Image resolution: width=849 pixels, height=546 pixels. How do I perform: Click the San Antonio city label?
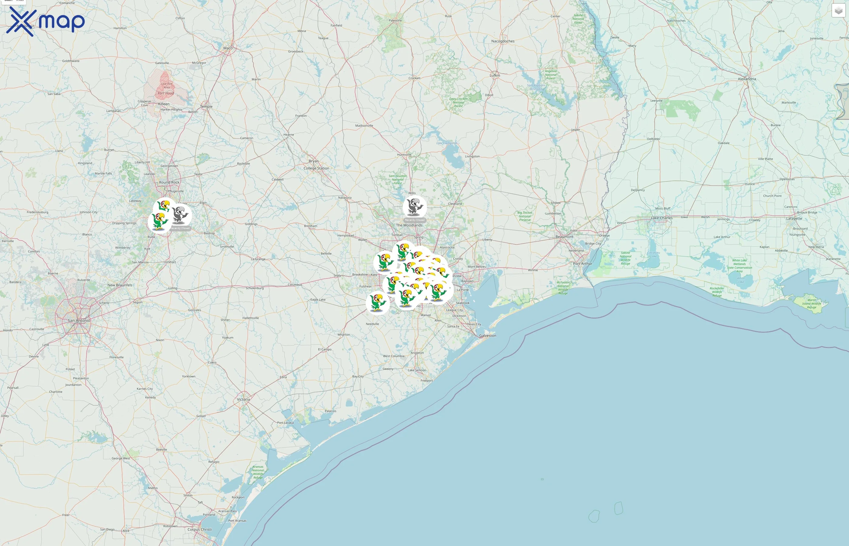coord(79,321)
